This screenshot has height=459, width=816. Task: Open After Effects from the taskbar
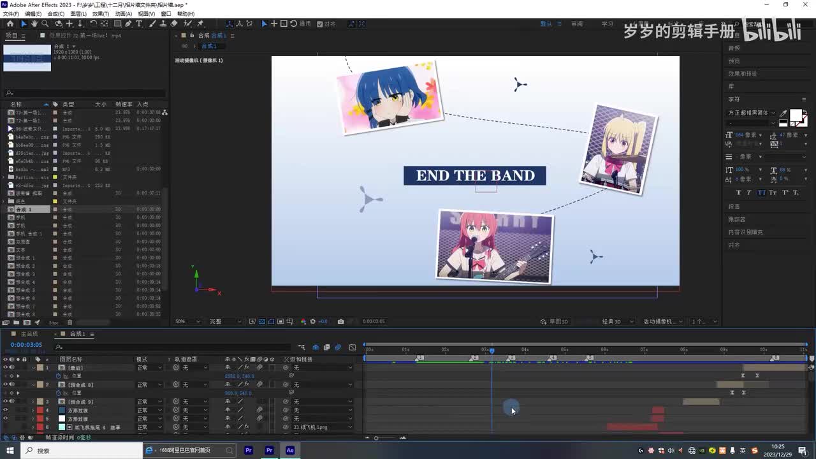click(290, 451)
